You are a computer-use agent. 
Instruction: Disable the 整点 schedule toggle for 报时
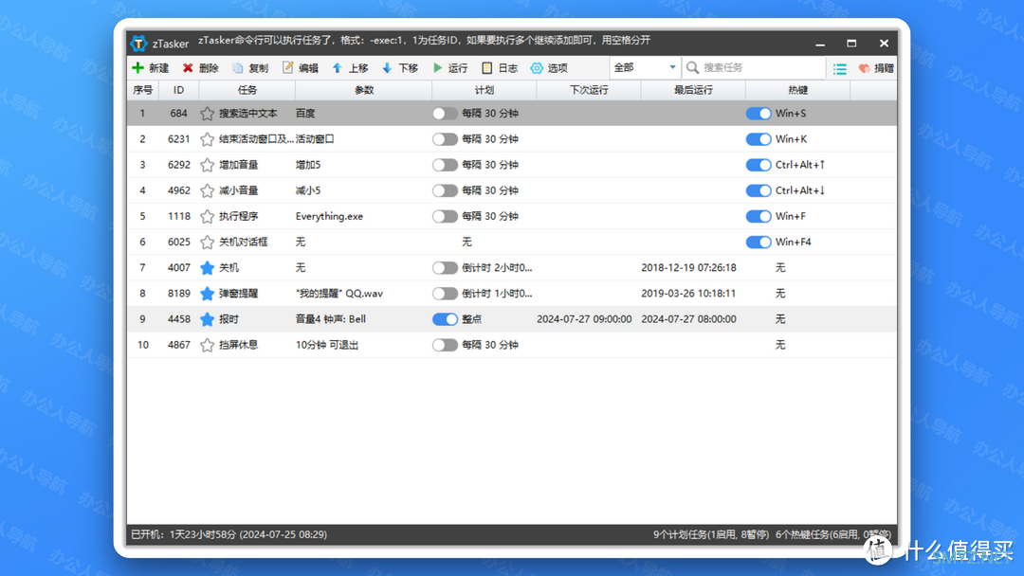[x=445, y=319]
